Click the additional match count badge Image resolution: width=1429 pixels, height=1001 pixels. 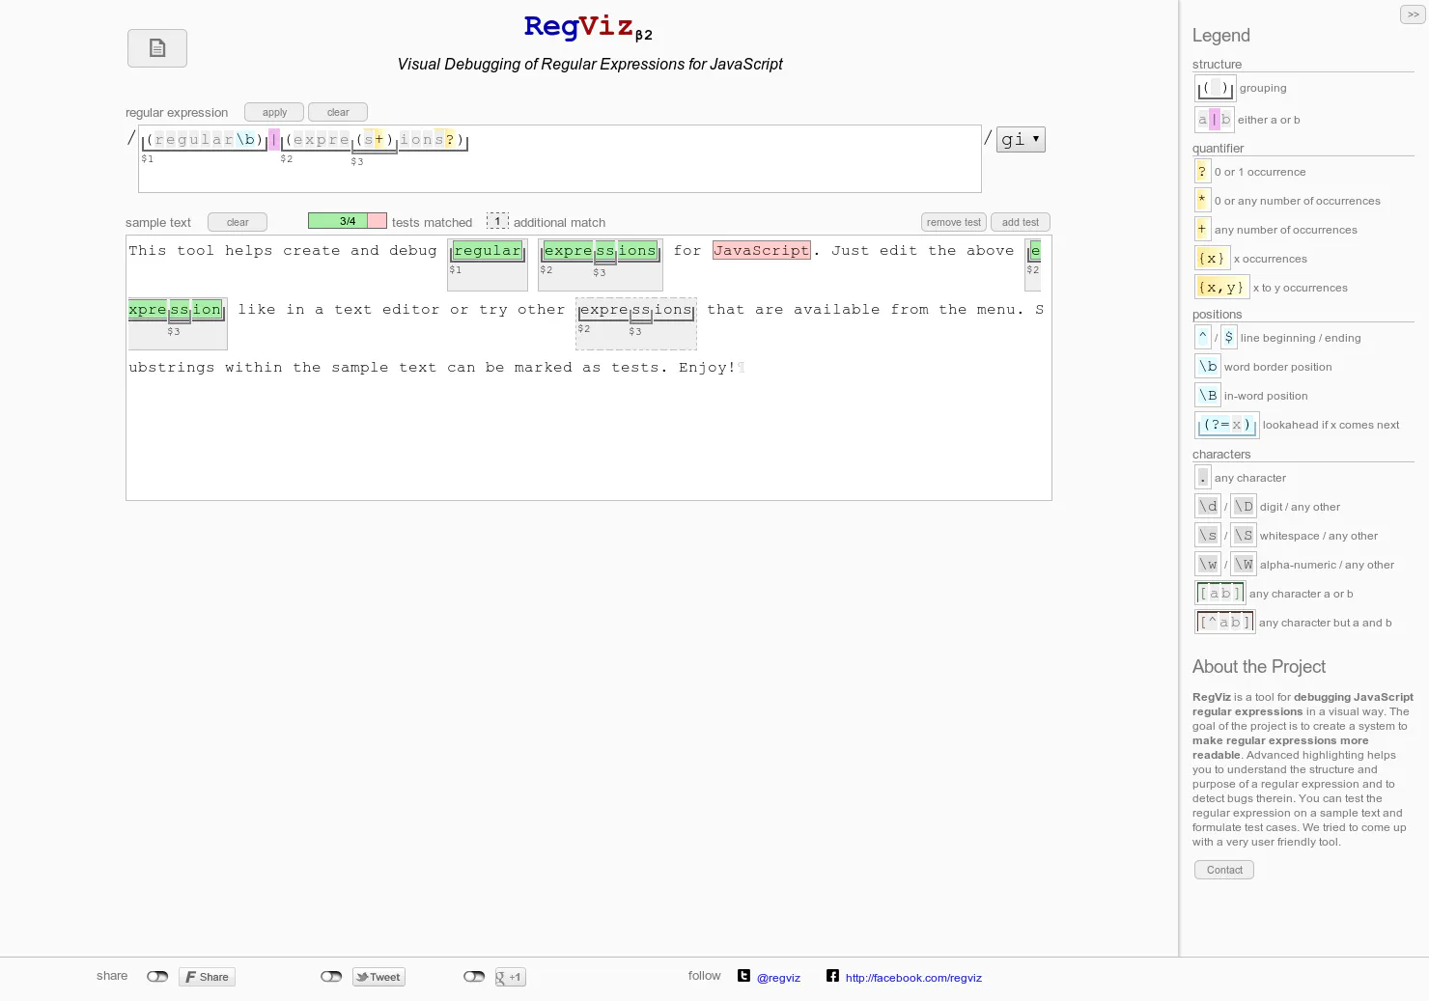(497, 221)
